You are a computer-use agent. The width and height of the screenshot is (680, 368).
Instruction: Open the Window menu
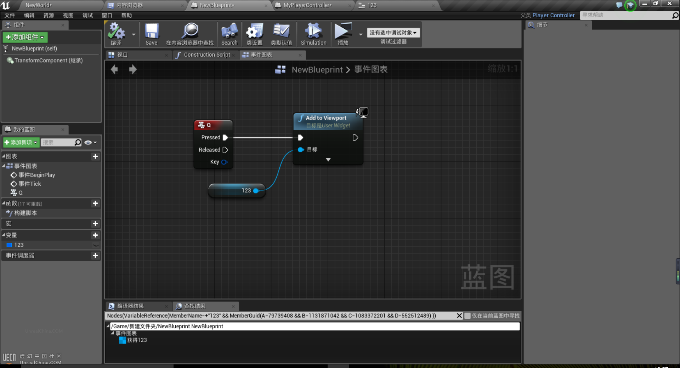[107, 15]
